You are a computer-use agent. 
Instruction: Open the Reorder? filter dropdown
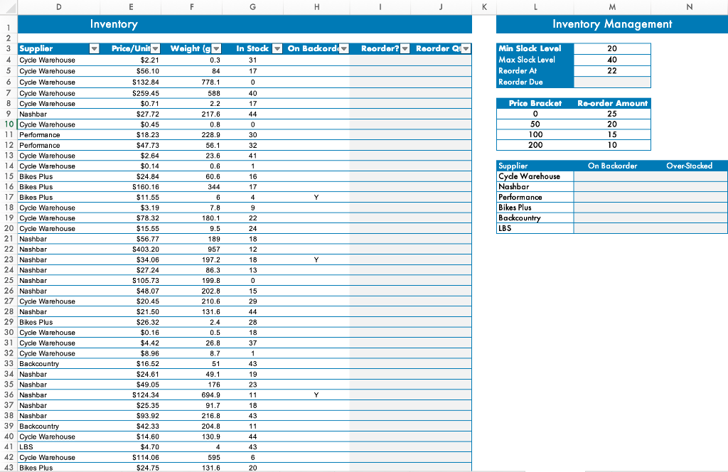point(405,48)
